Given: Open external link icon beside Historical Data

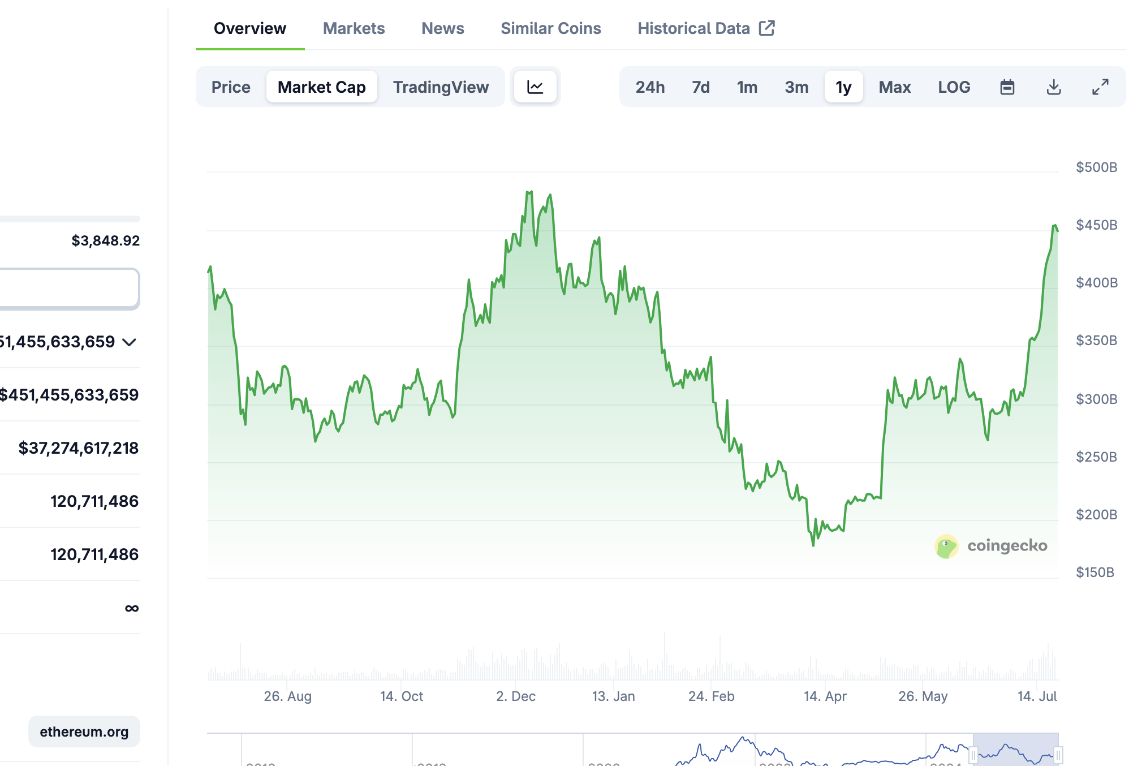Looking at the screenshot, I should coord(766,28).
